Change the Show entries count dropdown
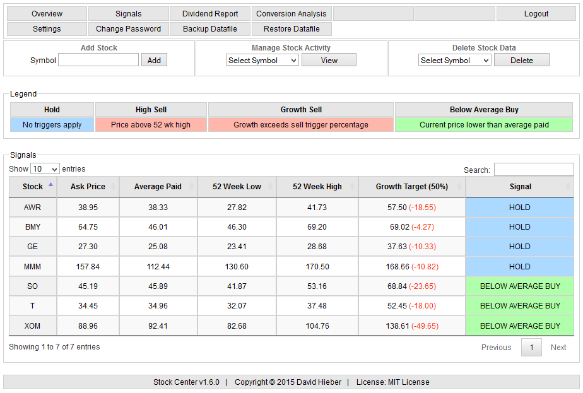 coord(44,168)
